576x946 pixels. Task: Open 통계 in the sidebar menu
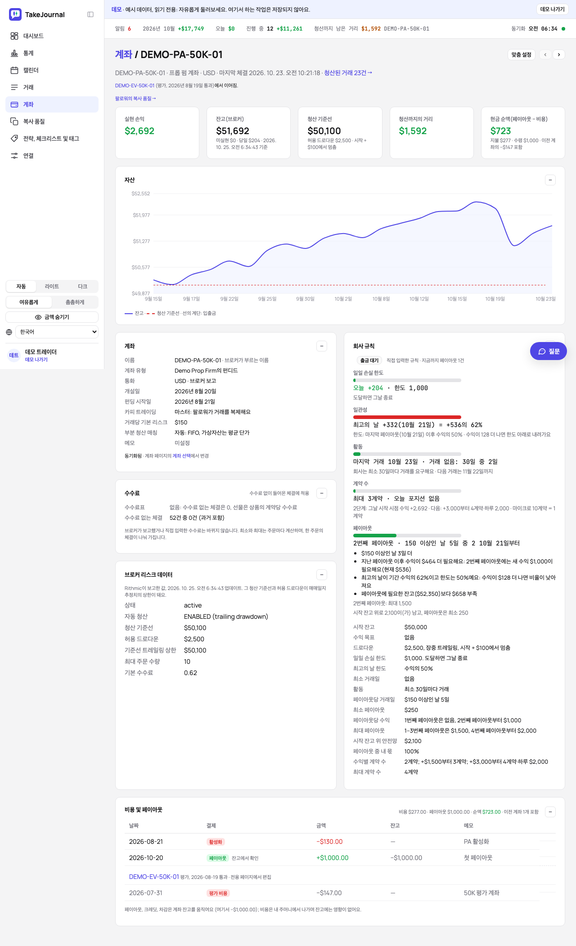pos(52,53)
